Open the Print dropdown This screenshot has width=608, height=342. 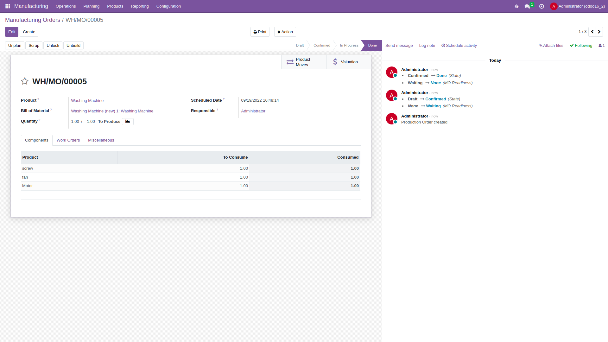click(x=260, y=32)
